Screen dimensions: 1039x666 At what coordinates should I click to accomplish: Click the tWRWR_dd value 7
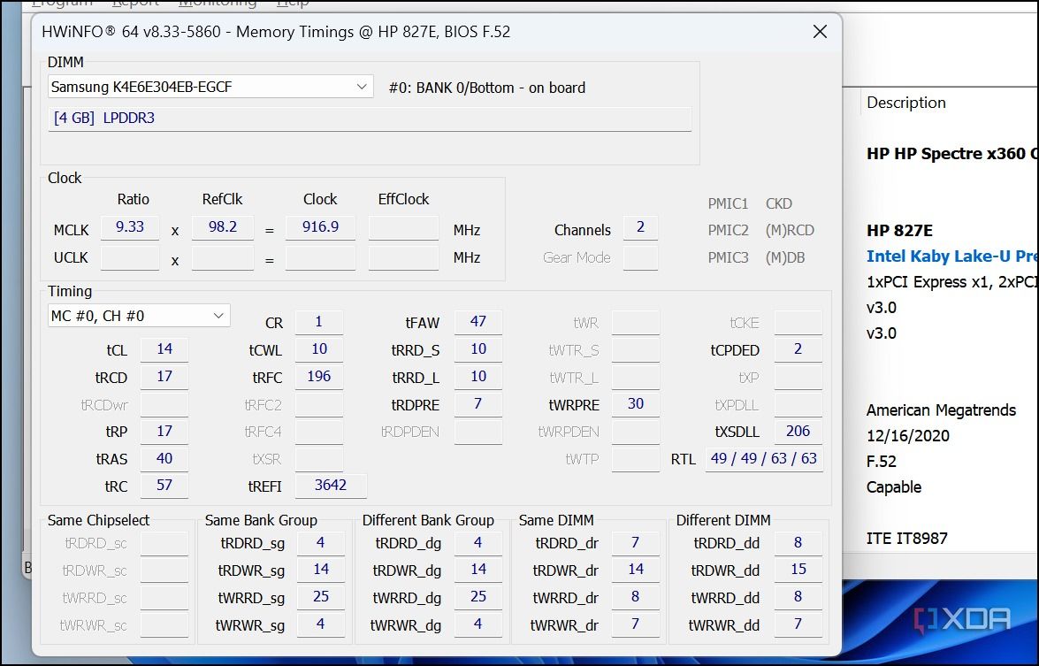798,624
